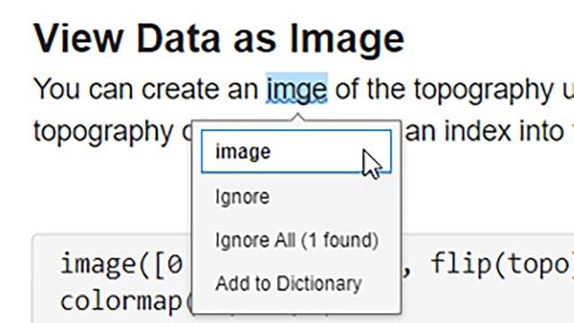Screen dimensions: 574x323
Task: Click the "colormap" command in the code
Action: coord(121,302)
